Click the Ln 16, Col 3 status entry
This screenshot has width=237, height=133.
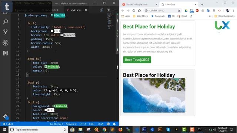(x=57, y=124)
